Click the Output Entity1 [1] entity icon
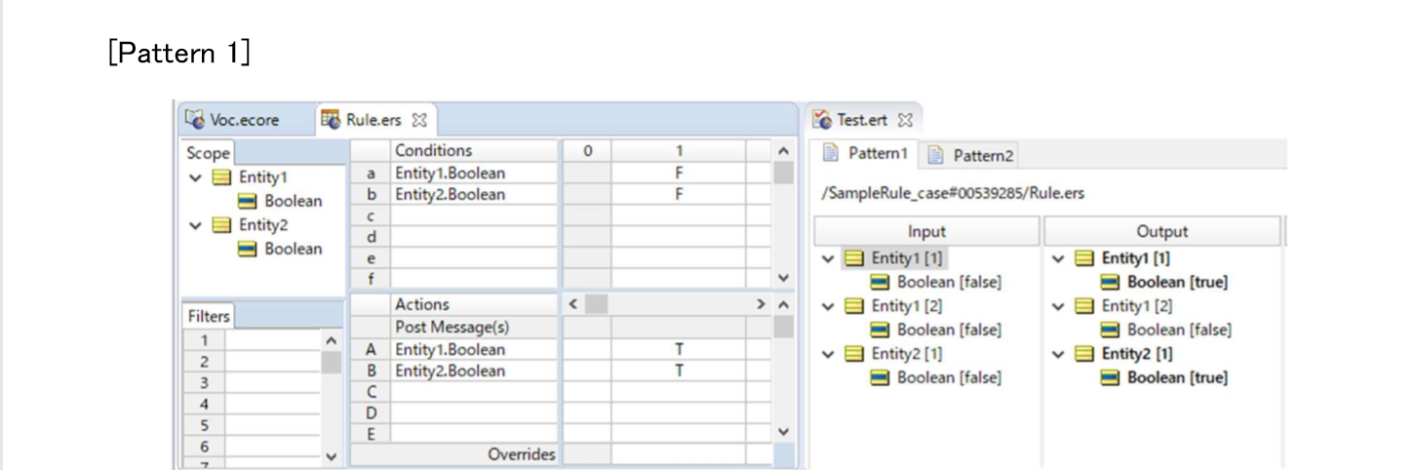This screenshot has height=470, width=1416. (1084, 258)
